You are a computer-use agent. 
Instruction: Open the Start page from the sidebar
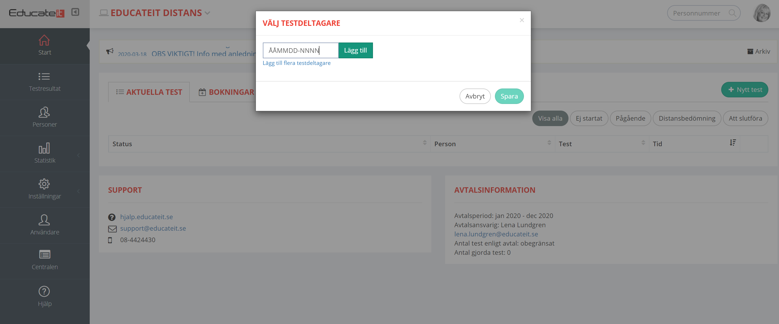(45, 45)
